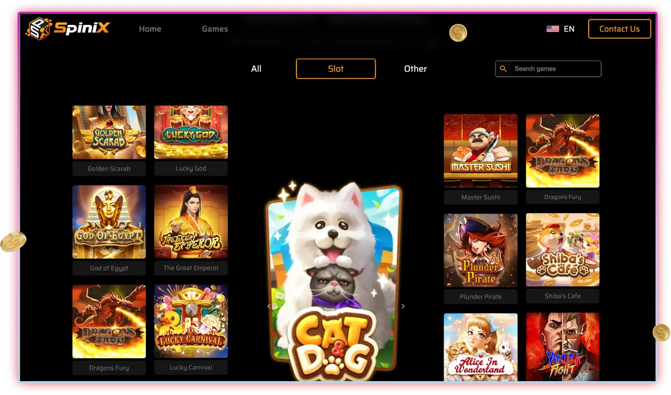Show previous featured game with left arrow
The height and width of the screenshot is (395, 671).
click(269, 306)
